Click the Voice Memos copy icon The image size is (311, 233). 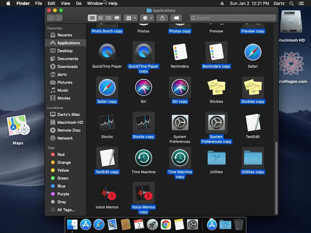[143, 193]
